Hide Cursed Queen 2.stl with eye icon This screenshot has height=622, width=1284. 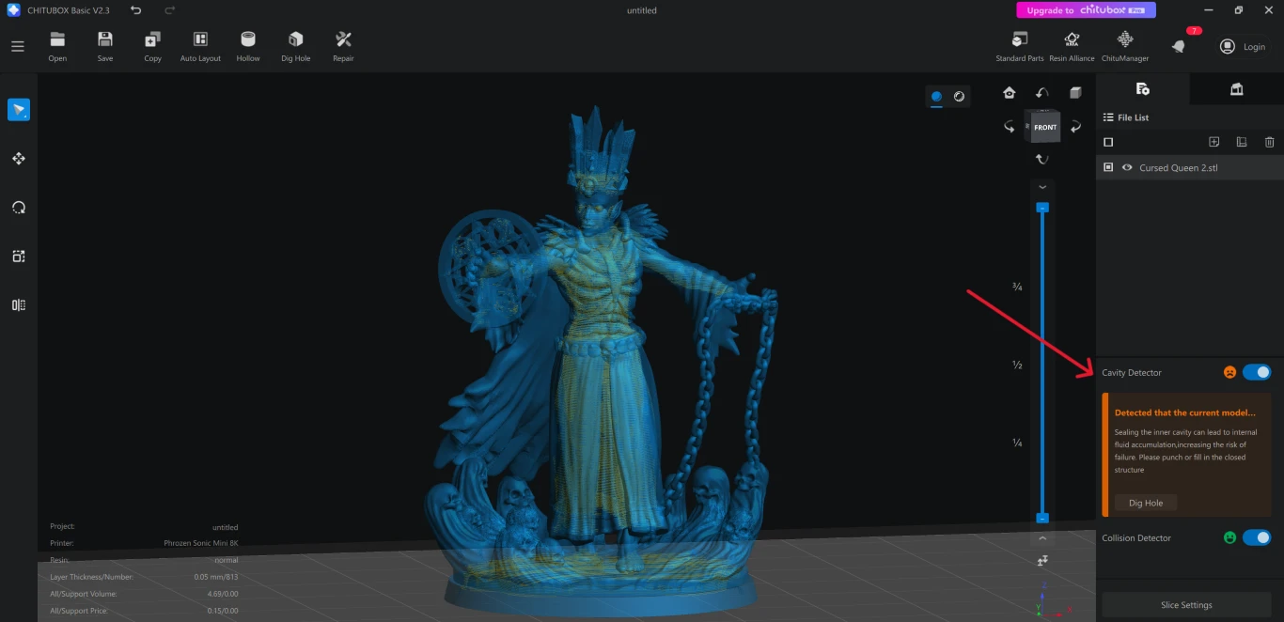1127,167
